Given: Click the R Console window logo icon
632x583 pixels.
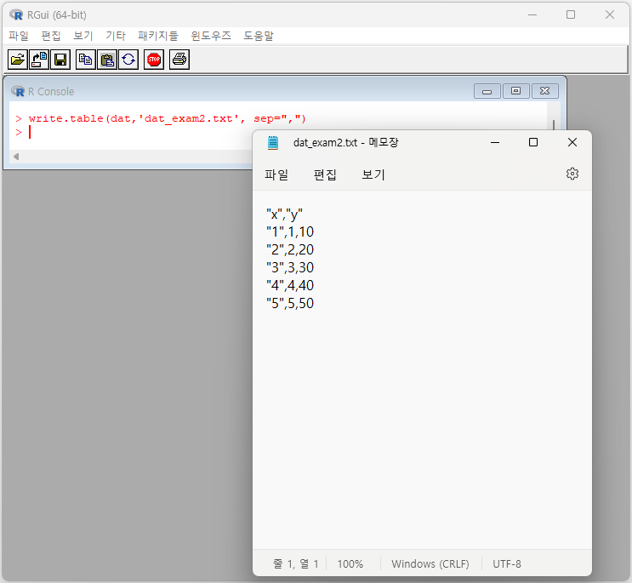Looking at the screenshot, I should click(x=17, y=91).
